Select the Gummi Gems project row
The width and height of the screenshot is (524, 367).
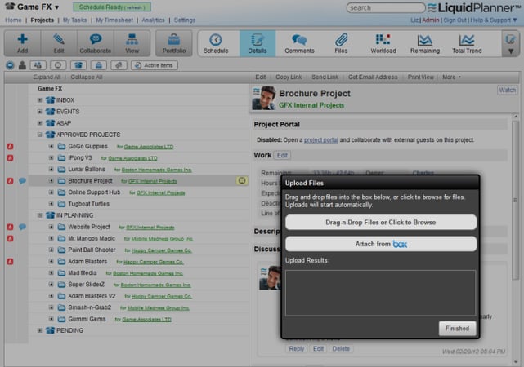[138, 319]
